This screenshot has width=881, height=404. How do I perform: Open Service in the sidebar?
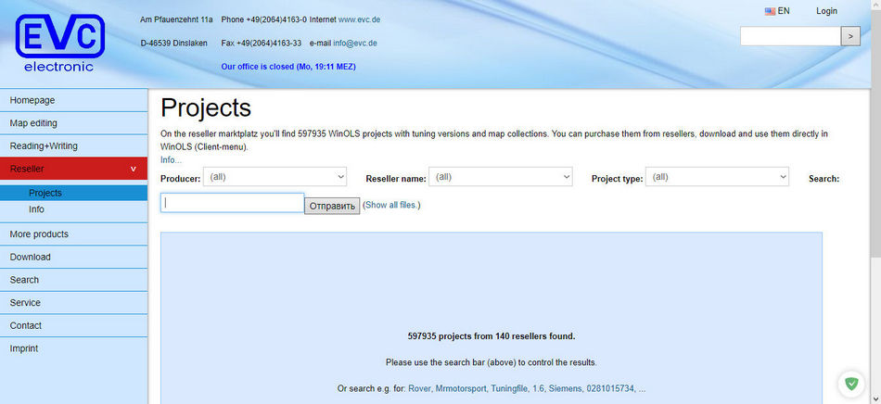pyautogui.click(x=73, y=302)
